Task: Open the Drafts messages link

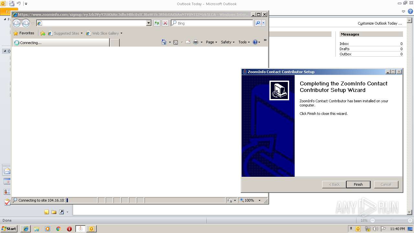Action: [x=344, y=49]
